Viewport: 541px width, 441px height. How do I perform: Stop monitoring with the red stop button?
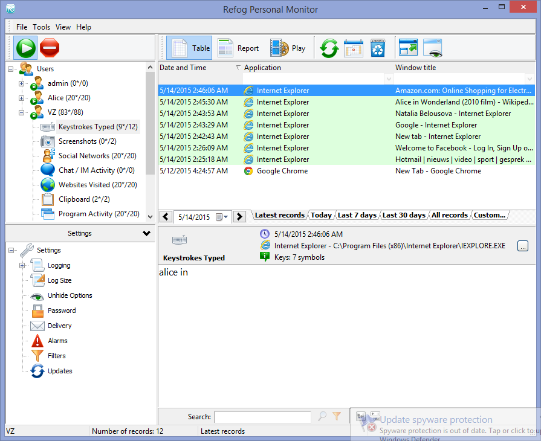tap(50, 48)
